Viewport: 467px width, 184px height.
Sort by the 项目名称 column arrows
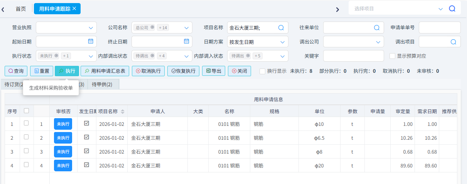[123, 112]
